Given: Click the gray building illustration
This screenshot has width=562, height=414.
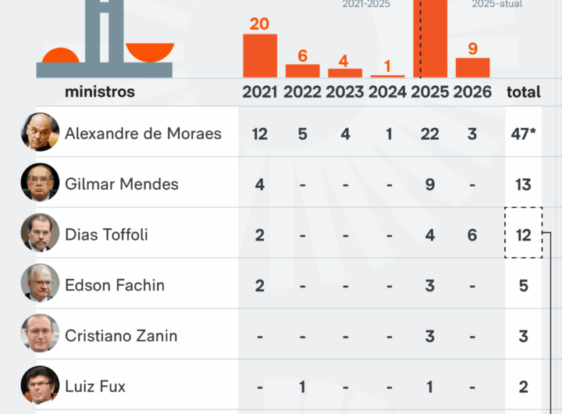Looking at the screenshot, I should (104, 39).
